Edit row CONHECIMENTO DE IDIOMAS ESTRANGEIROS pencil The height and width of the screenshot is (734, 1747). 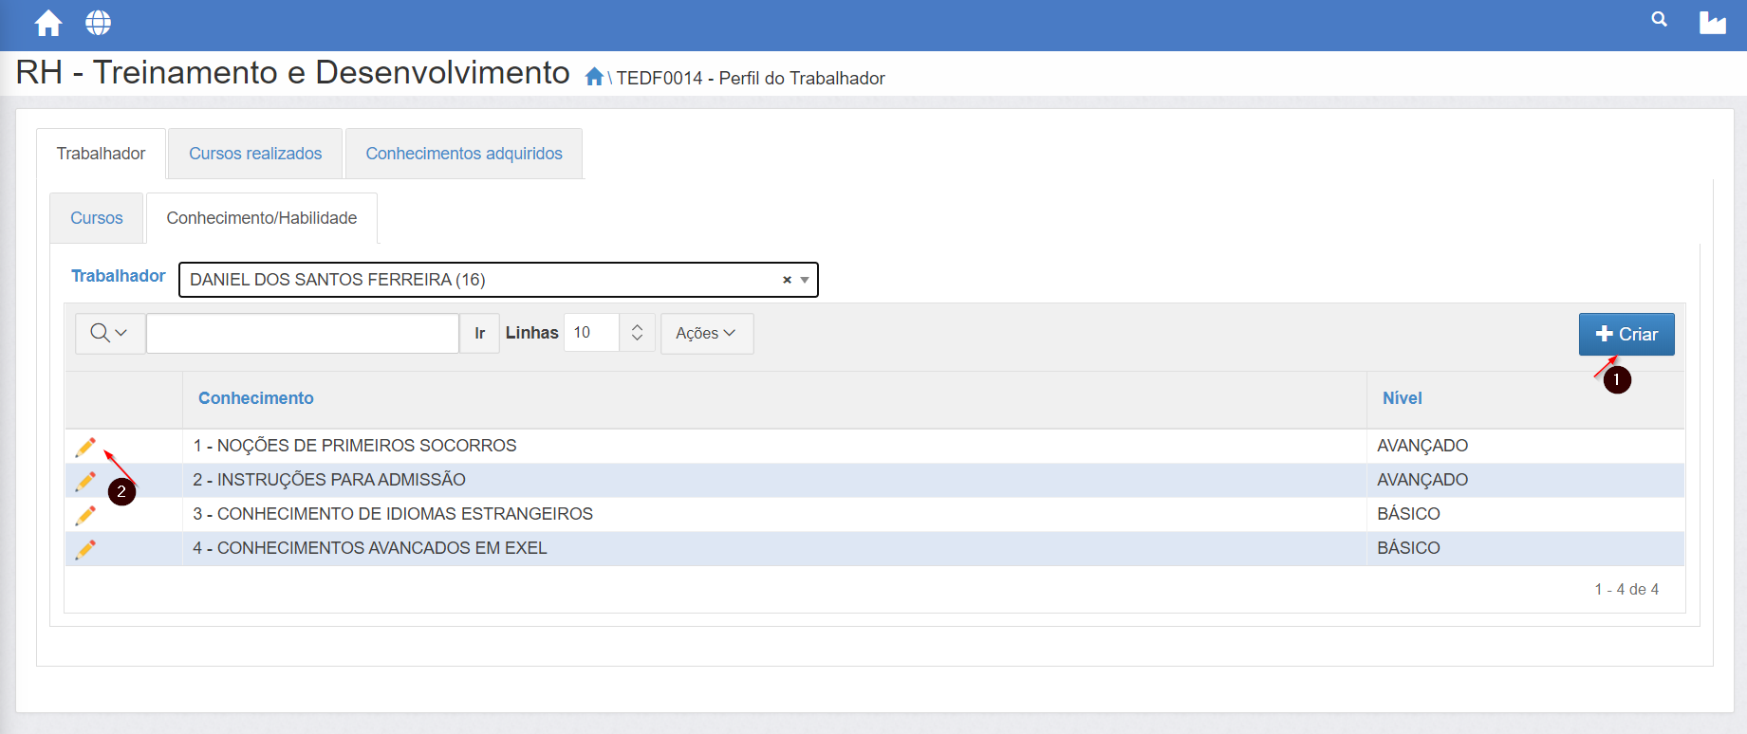pyautogui.click(x=85, y=515)
